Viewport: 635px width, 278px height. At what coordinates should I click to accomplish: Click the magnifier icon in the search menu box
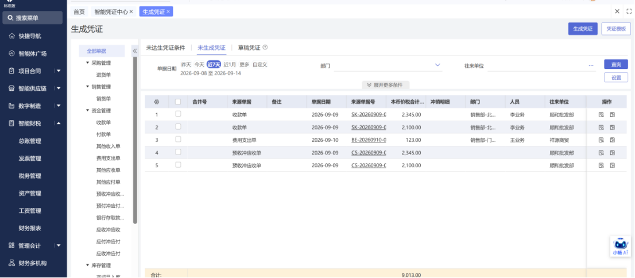point(10,18)
